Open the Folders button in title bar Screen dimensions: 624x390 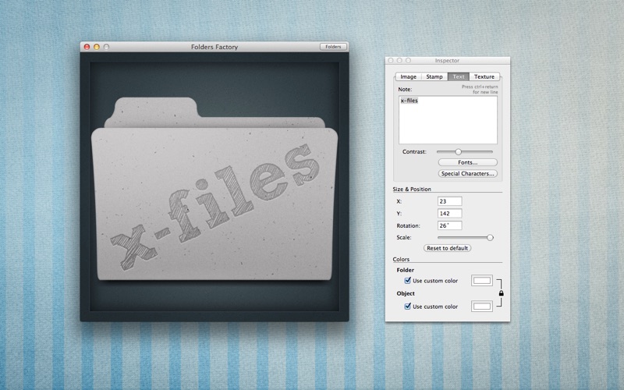pos(333,47)
